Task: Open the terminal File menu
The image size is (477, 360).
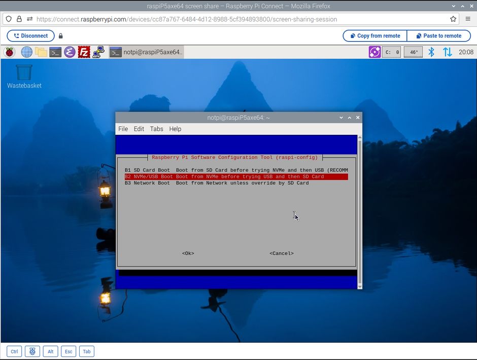Action: [x=123, y=129]
